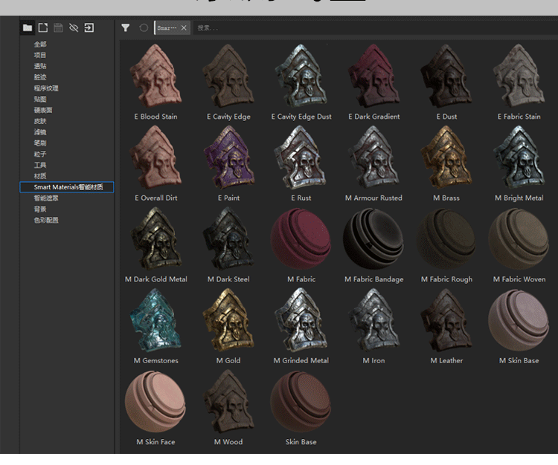Select the 智能遮罩 category

[46, 198]
